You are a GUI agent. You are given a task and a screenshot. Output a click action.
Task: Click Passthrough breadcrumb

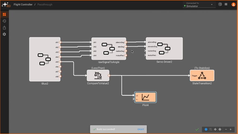45,5
